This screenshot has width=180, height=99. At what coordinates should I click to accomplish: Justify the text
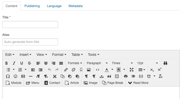61,63
